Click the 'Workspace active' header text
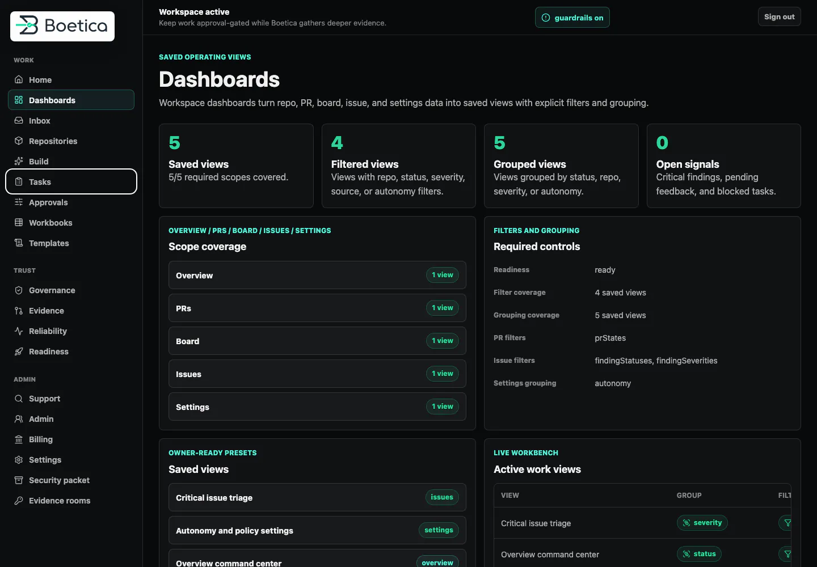 click(194, 12)
